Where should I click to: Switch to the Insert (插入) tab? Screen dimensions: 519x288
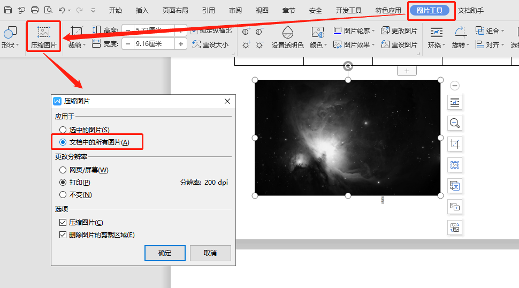click(x=142, y=11)
